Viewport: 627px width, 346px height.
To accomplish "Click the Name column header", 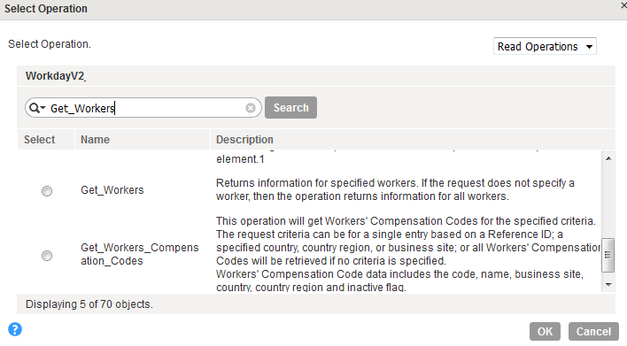I will [x=95, y=140].
